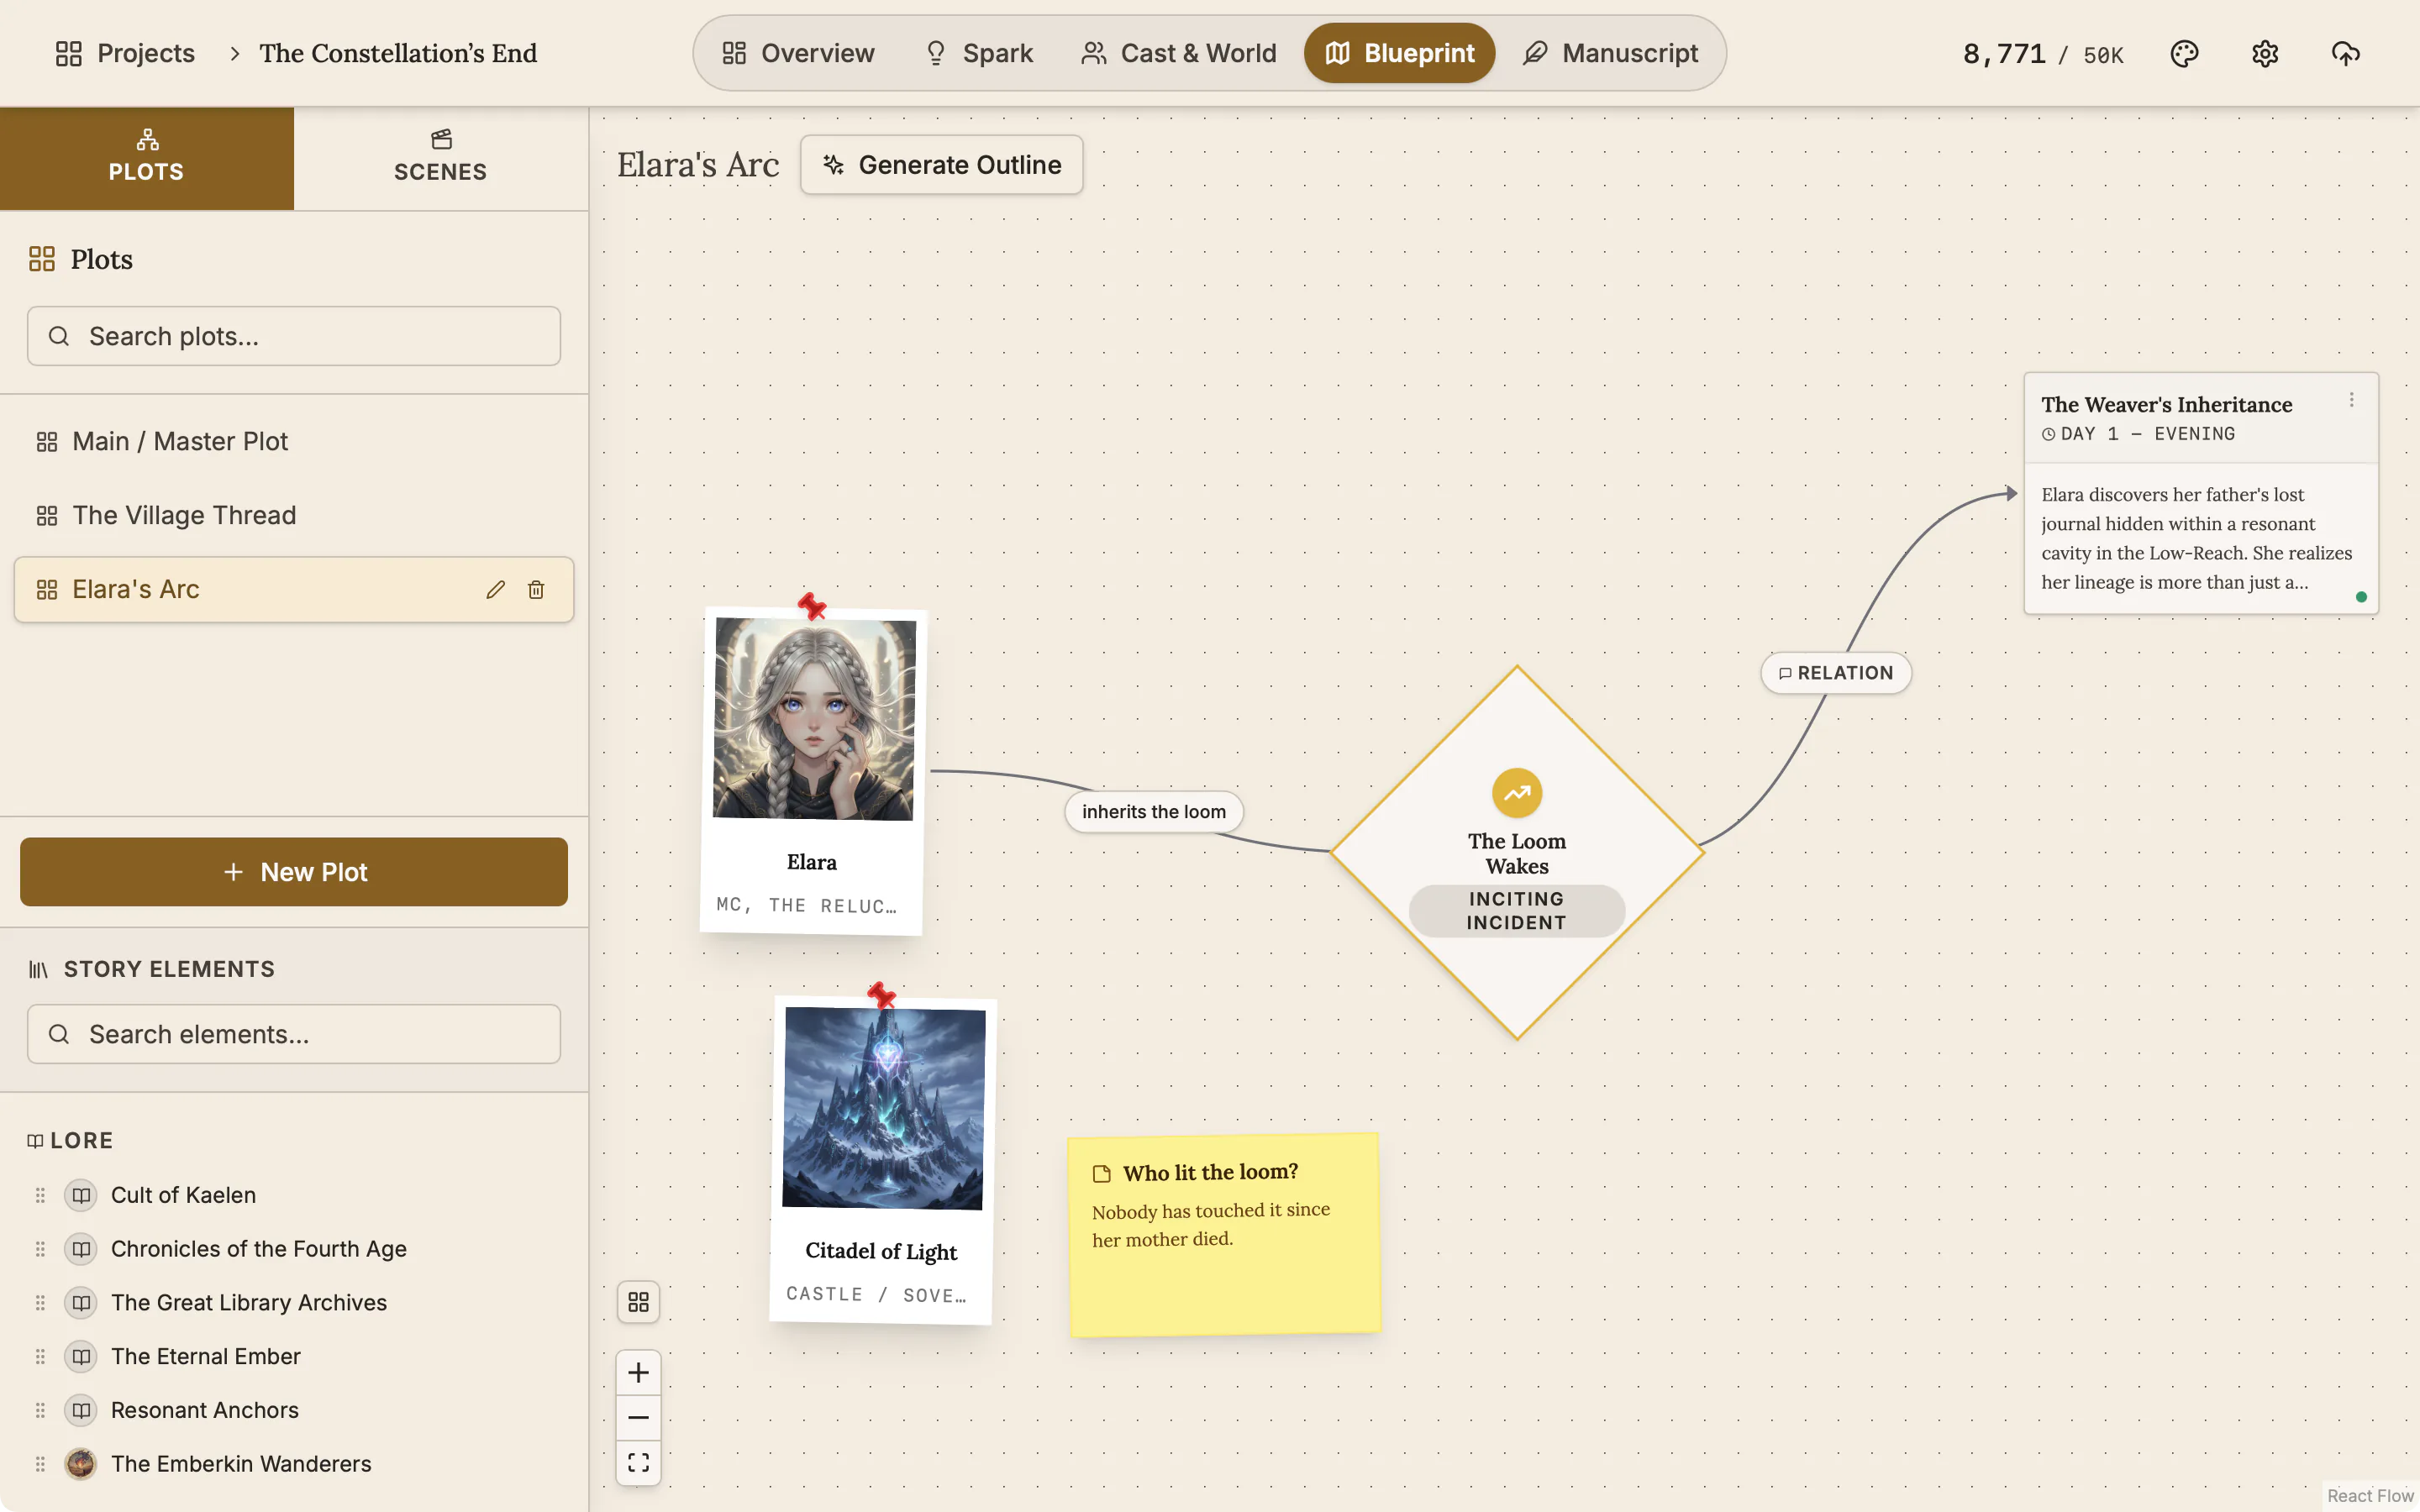Click the inherits the loom edge label
Viewport: 2420px width, 1512px height.
[x=1154, y=812]
